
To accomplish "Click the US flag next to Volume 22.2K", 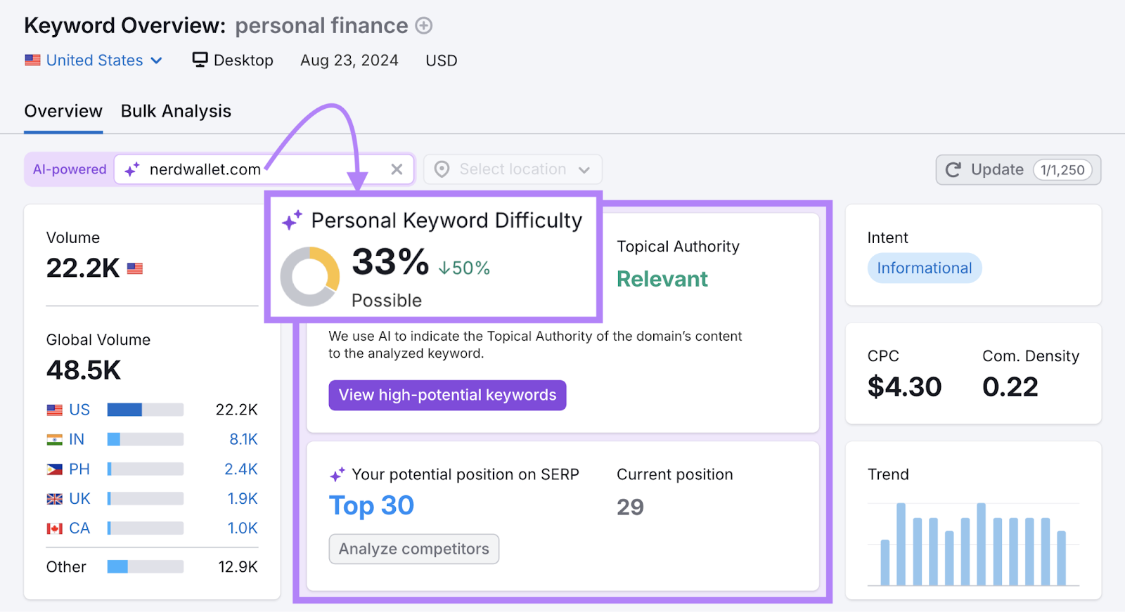I will click(134, 268).
